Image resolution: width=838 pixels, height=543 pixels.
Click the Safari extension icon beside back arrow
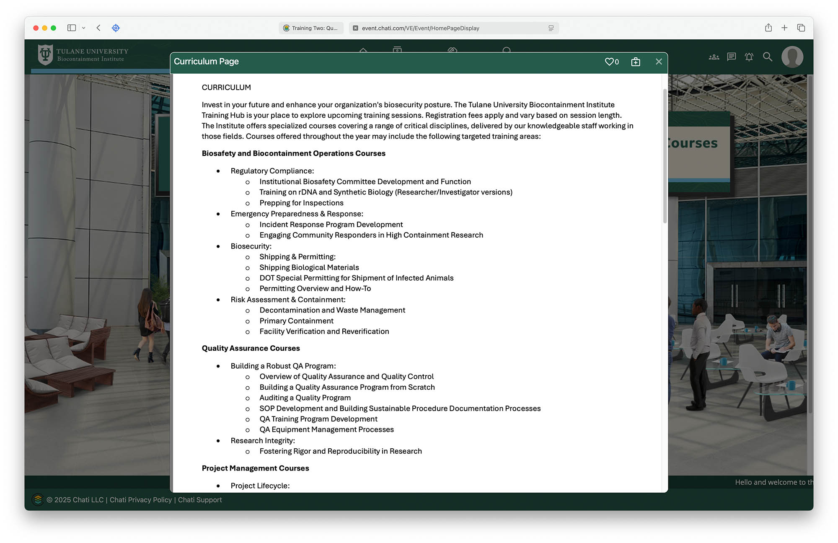(x=116, y=28)
